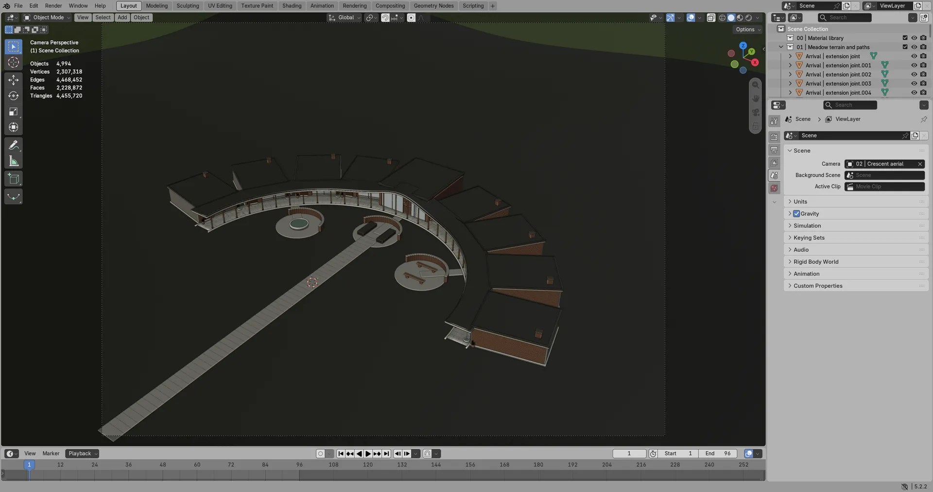Toggle auto keying record button
Viewport: 933px width, 492px height.
coord(320,454)
